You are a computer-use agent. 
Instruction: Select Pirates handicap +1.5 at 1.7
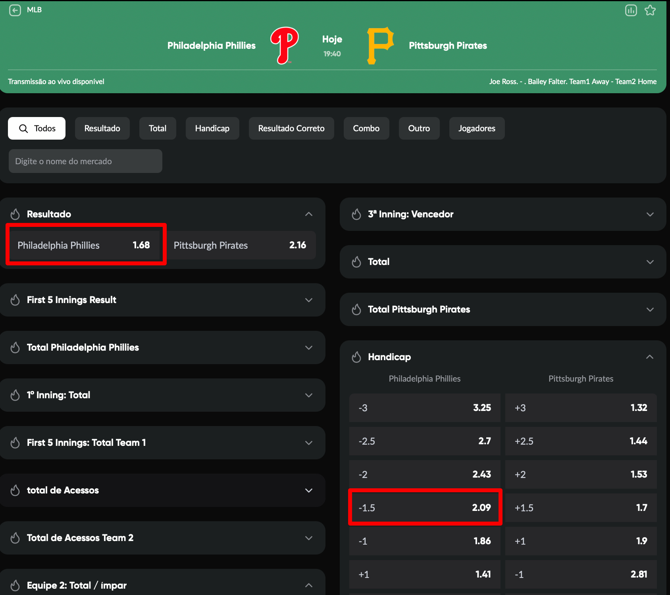point(581,508)
